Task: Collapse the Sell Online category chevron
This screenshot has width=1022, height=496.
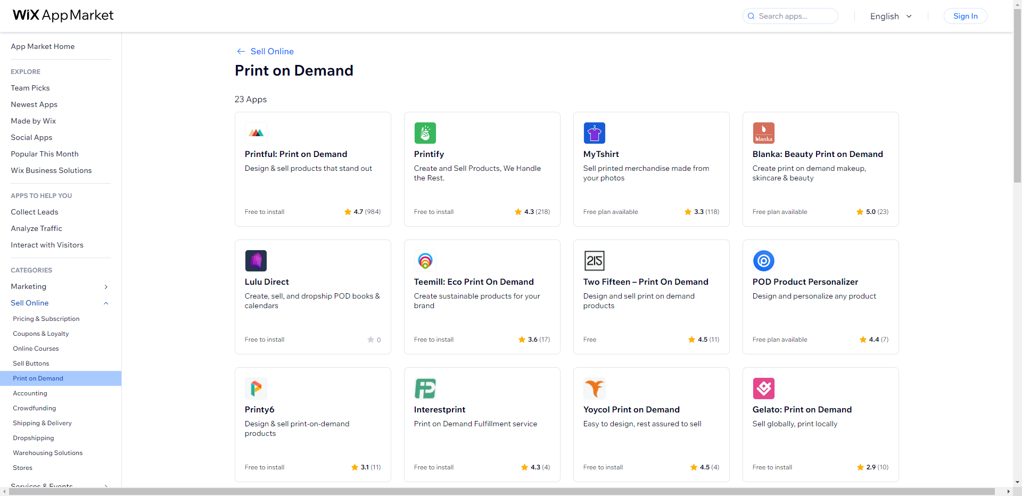Action: coord(106,303)
